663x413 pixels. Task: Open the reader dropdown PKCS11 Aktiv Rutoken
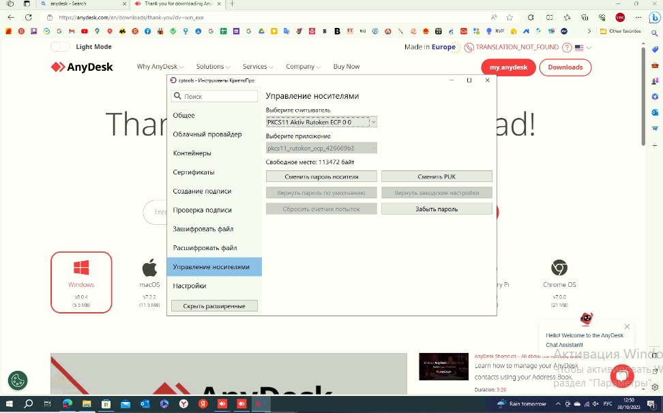click(321, 122)
